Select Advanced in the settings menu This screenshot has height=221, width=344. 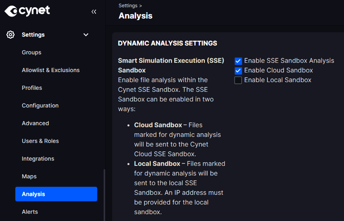click(35, 123)
